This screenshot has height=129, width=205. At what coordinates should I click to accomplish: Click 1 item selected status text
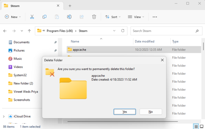(x=30, y=127)
